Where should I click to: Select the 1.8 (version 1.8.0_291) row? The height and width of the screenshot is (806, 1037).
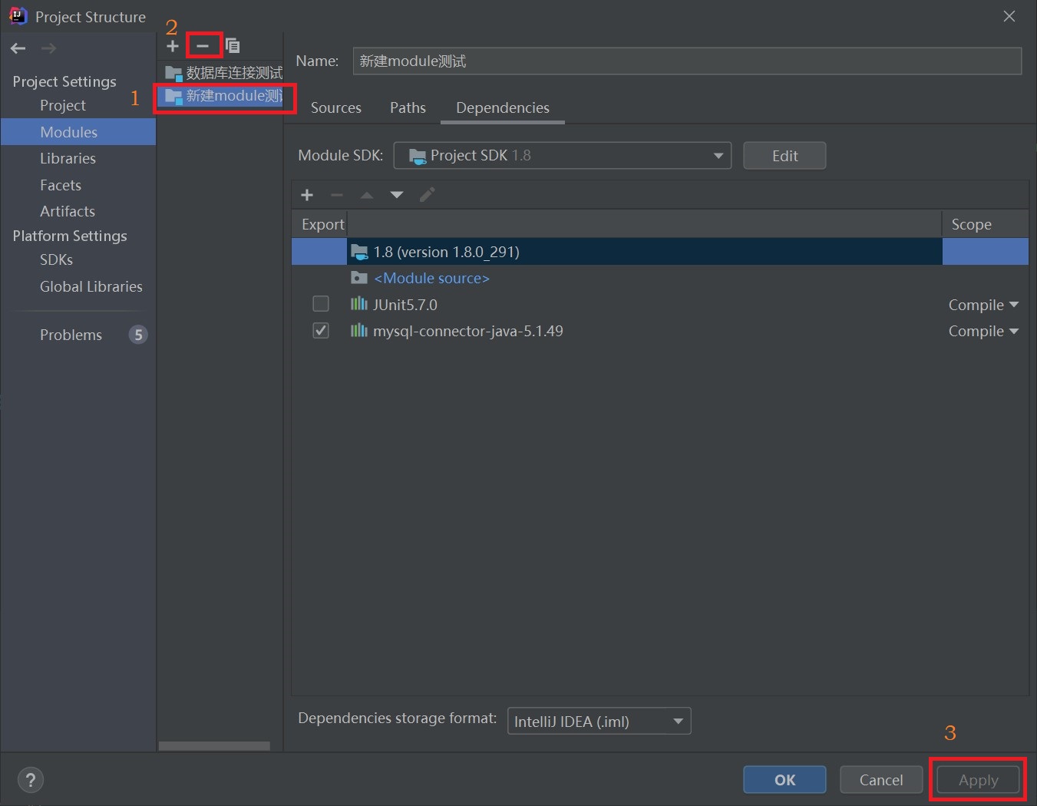659,252
